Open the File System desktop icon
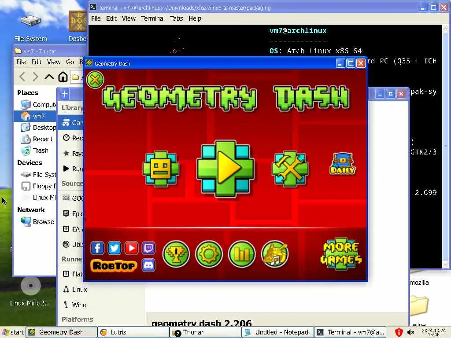This screenshot has height=338, width=451. (x=30, y=28)
